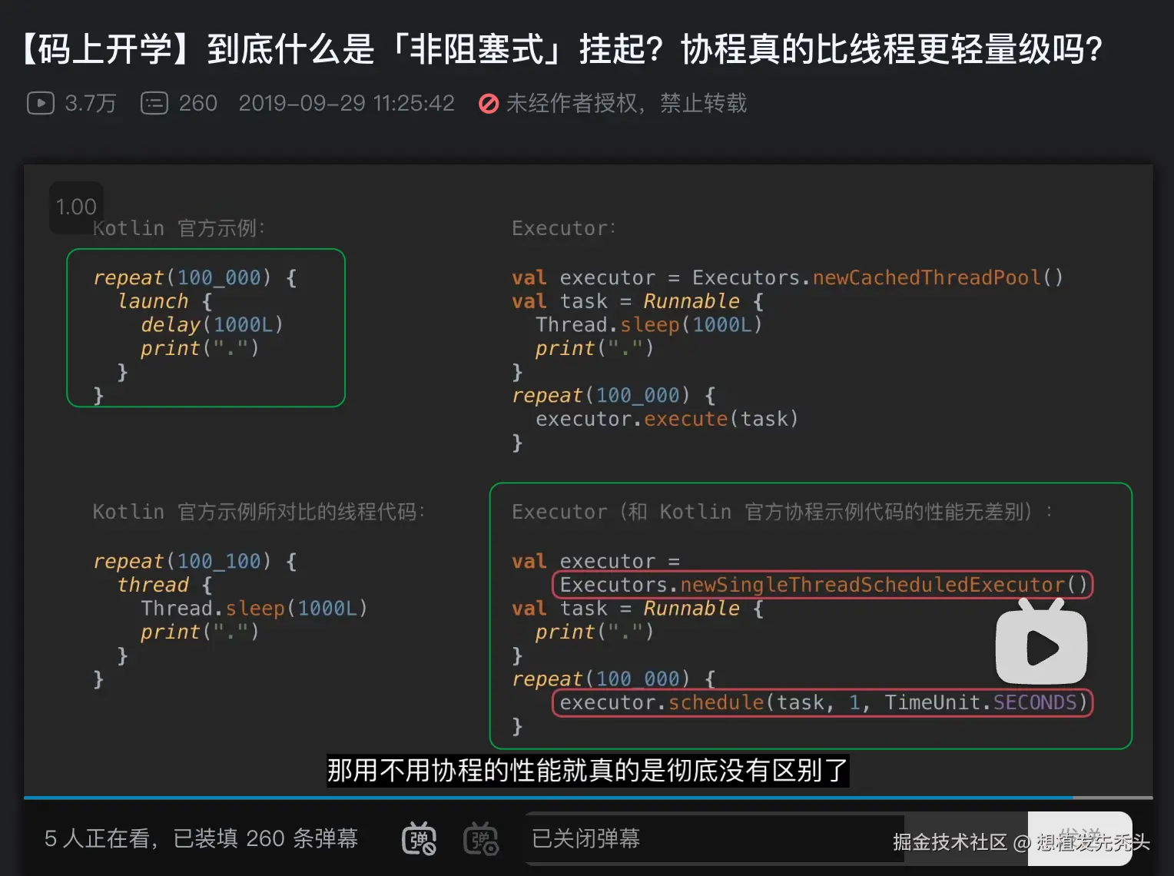Click the red no-reprint prohibition icon
The image size is (1174, 876).
click(489, 104)
